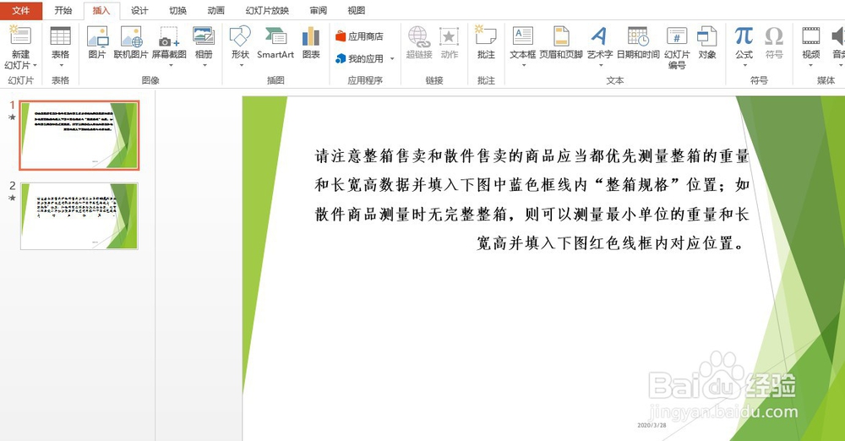Switch to the 切换 (Transitions) tab
The height and width of the screenshot is (441, 845).
point(177,10)
